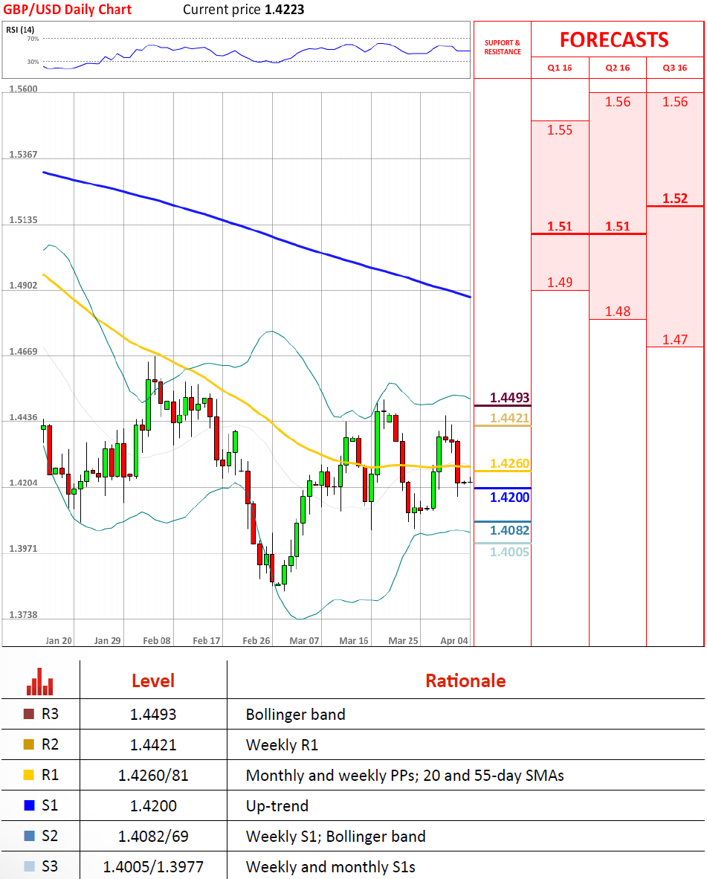
Task: Click the Weekly and monthly S1s rationale
Action: [x=331, y=867]
